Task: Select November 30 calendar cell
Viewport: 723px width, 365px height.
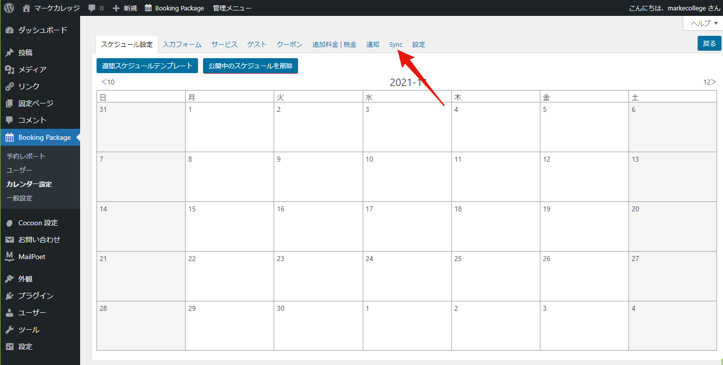Action: [x=318, y=326]
